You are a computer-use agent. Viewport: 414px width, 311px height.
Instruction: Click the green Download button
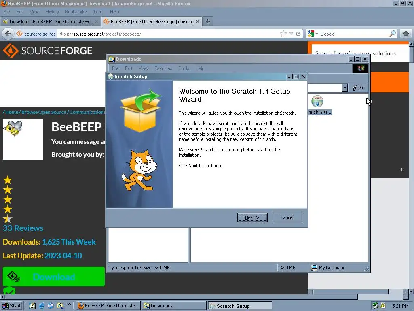click(54, 277)
